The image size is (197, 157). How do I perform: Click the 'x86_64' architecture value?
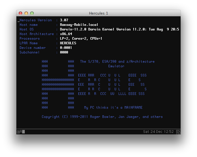66,34
